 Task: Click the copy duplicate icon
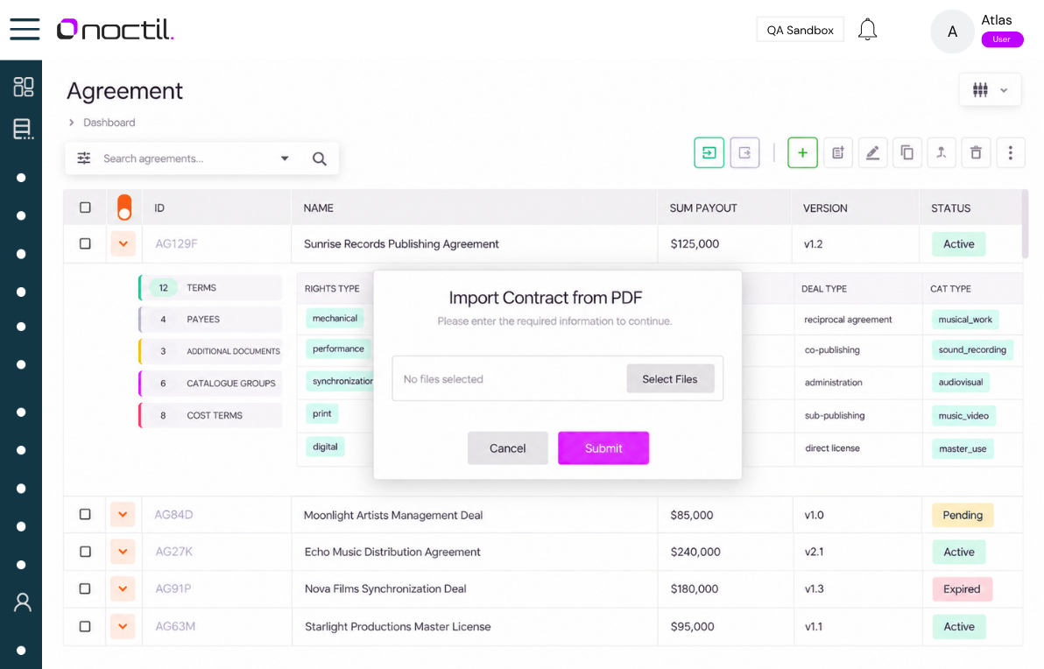(x=906, y=153)
